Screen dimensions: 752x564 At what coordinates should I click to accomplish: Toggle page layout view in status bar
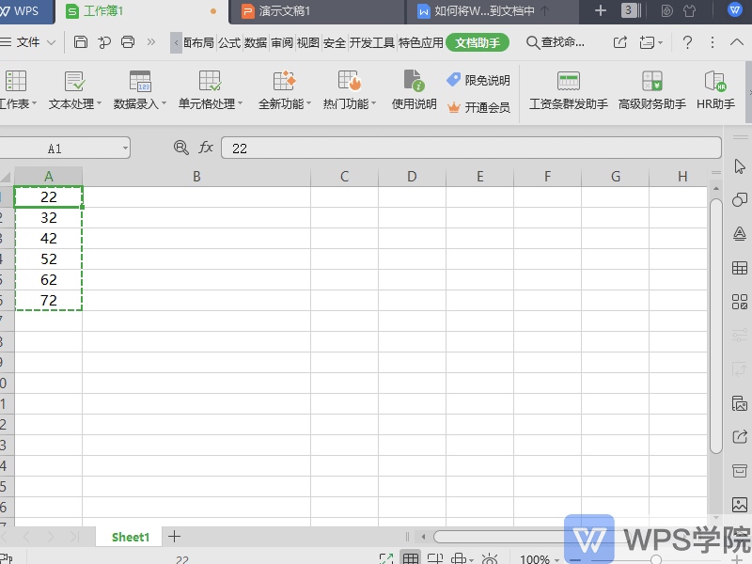pyautogui.click(x=434, y=556)
